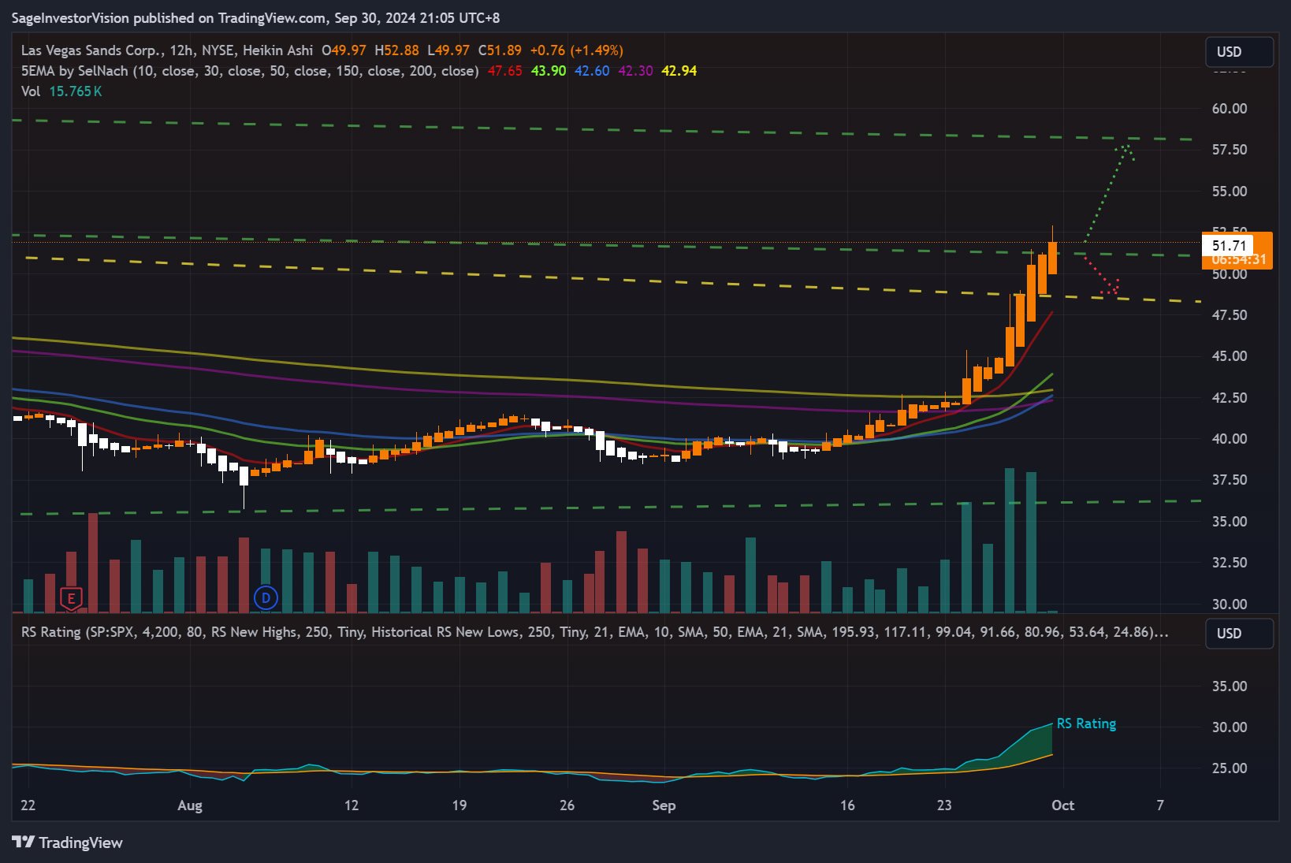
Task: Click the 'Oct' date label on time axis
Action: click(1062, 805)
